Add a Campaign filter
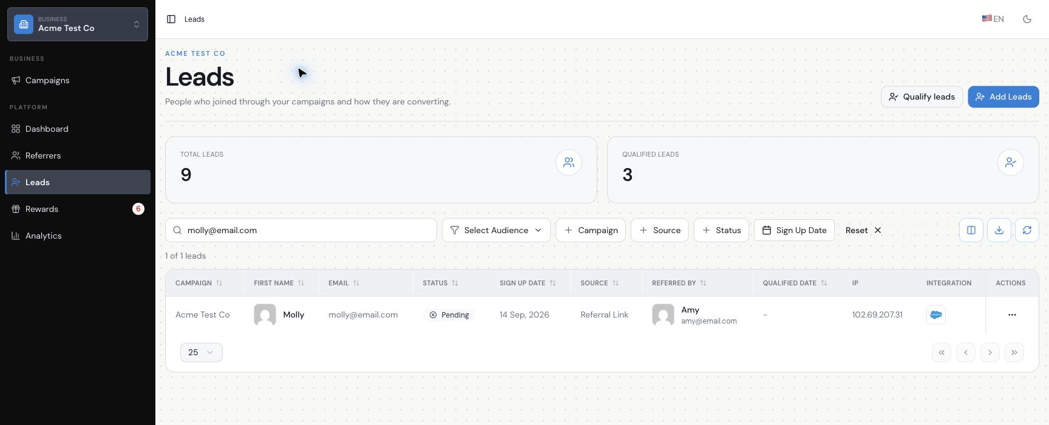 pos(591,230)
